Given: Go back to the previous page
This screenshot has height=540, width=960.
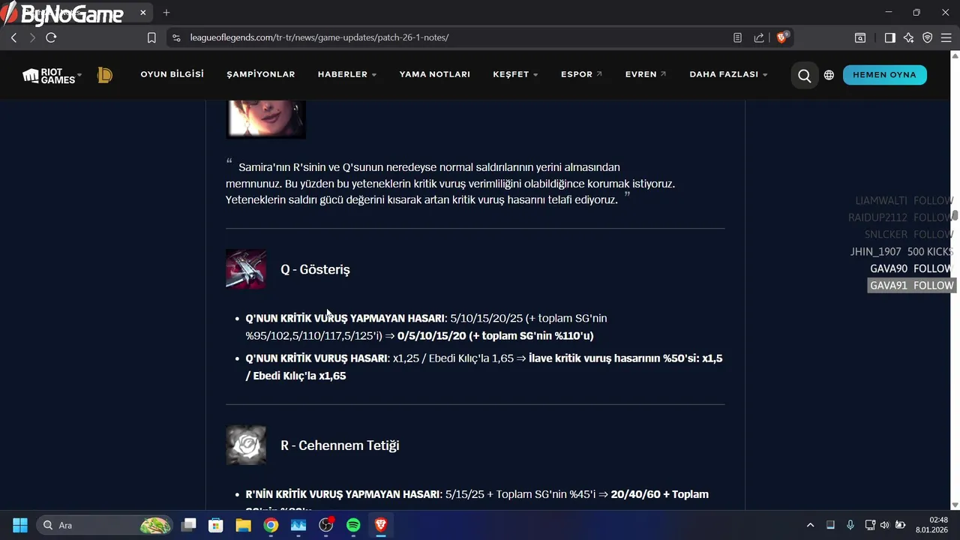Looking at the screenshot, I should (13, 37).
